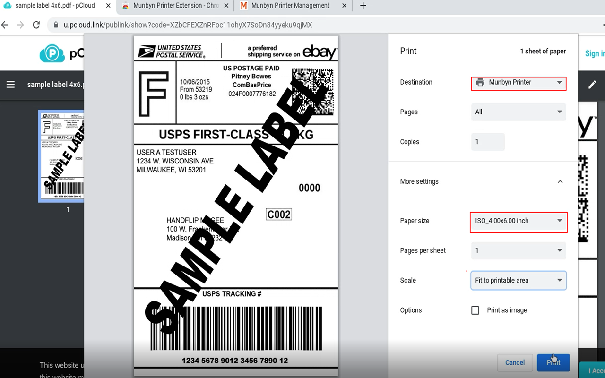Open the pCloud hamburger menu

tap(10, 85)
